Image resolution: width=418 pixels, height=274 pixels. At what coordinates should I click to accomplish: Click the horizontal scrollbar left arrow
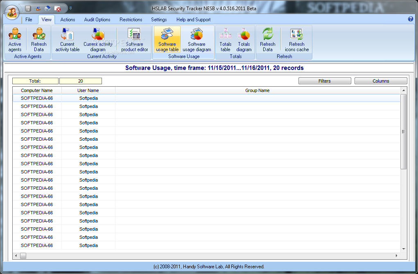tap(16, 256)
